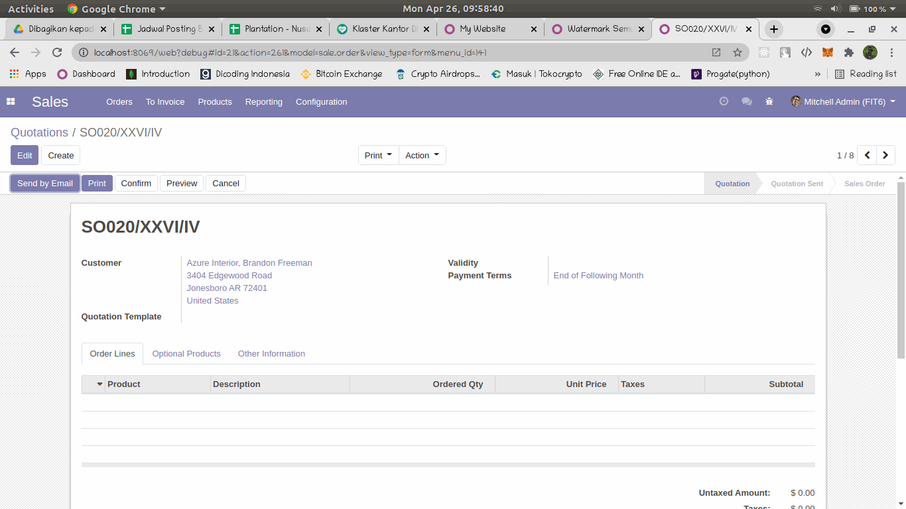Bookmark this page with star icon
This screenshot has height=509, width=906.
[737, 52]
